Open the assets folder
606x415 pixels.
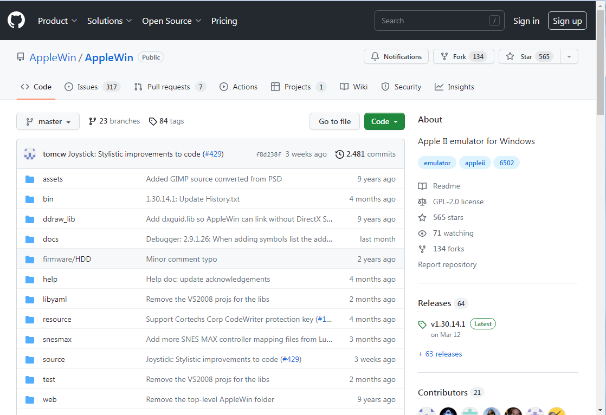pyautogui.click(x=53, y=179)
